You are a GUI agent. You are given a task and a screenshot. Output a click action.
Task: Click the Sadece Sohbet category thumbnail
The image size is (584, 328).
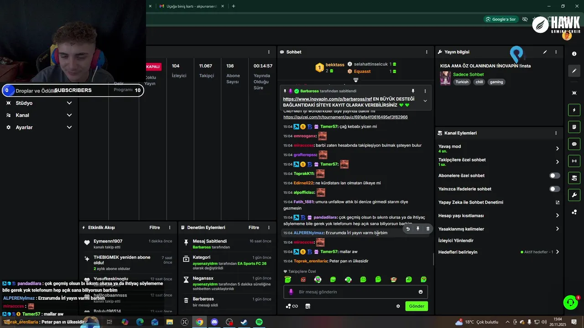(445, 78)
